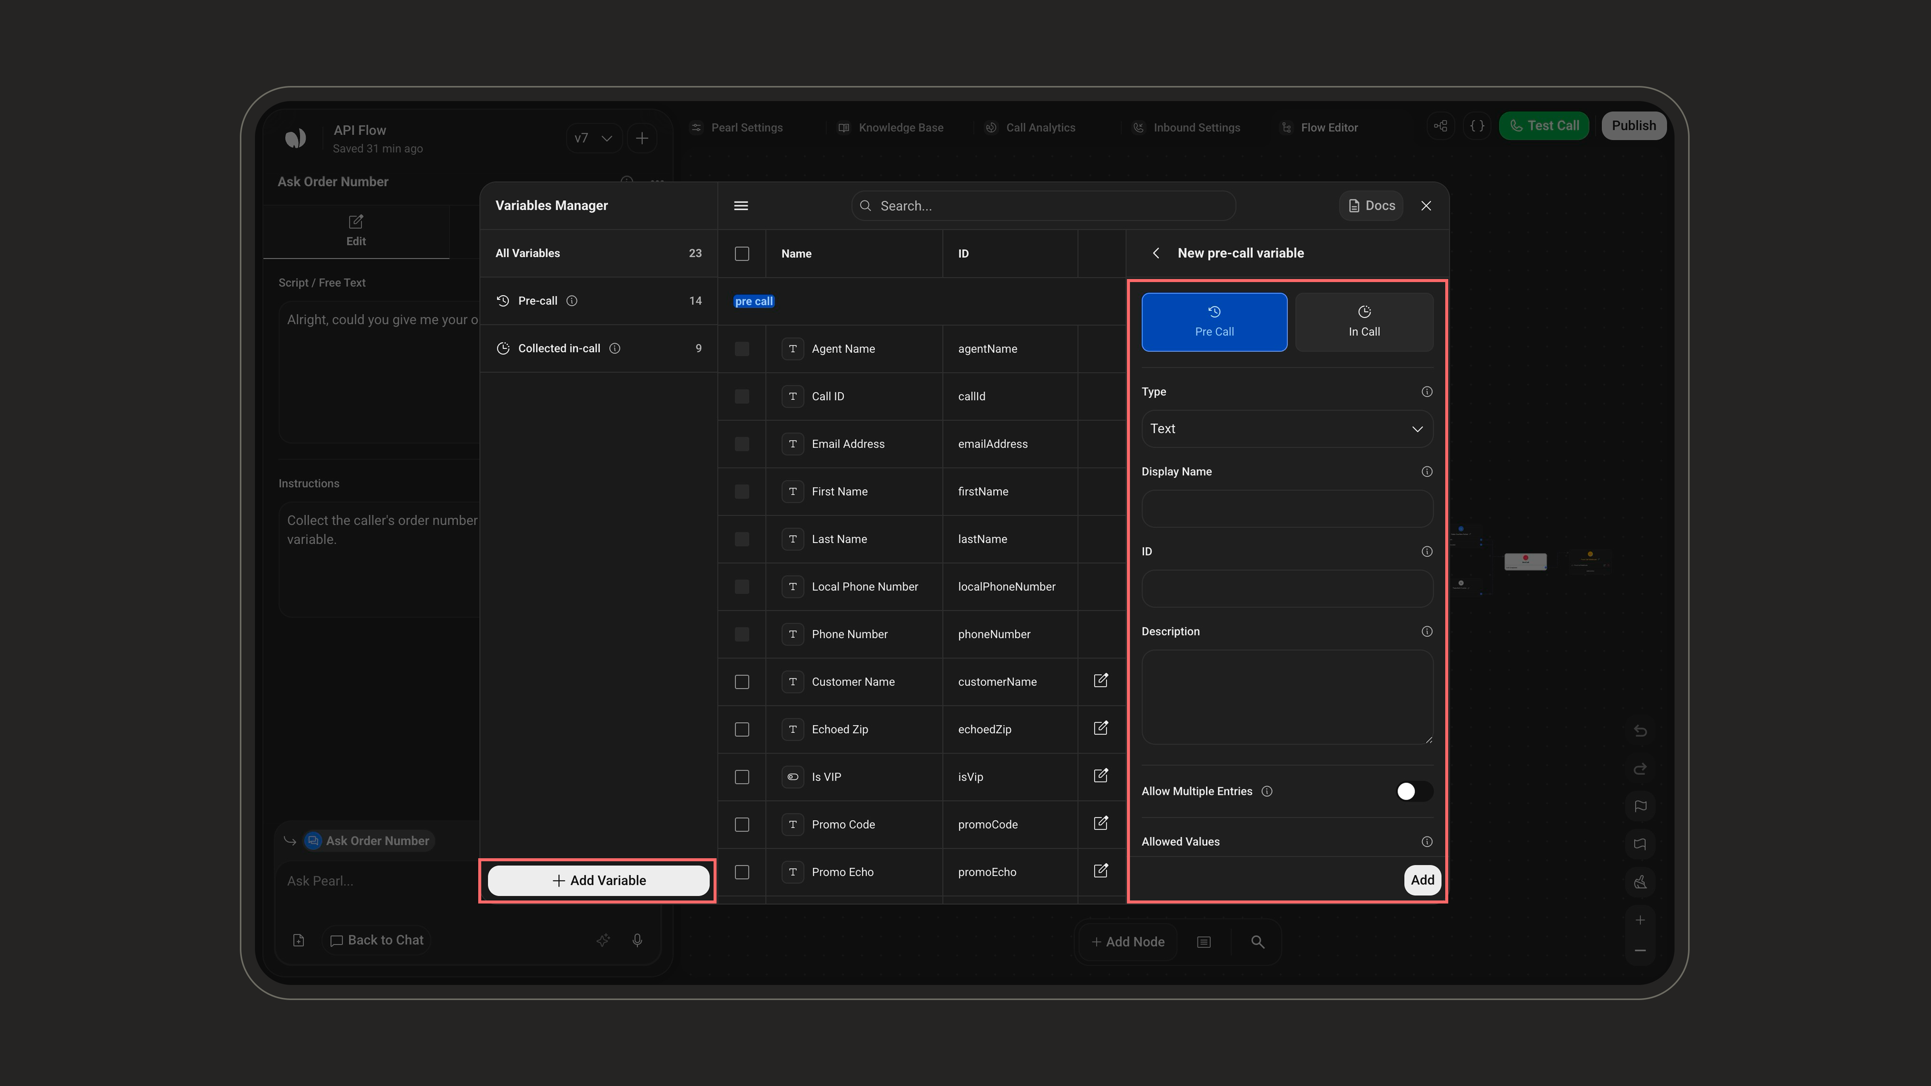Open Flow Editor tab
Screen dimensions: 1931x1086
point(1319,127)
